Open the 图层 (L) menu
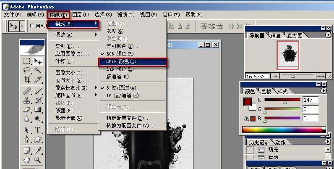The image size is (334, 169). 81,15
